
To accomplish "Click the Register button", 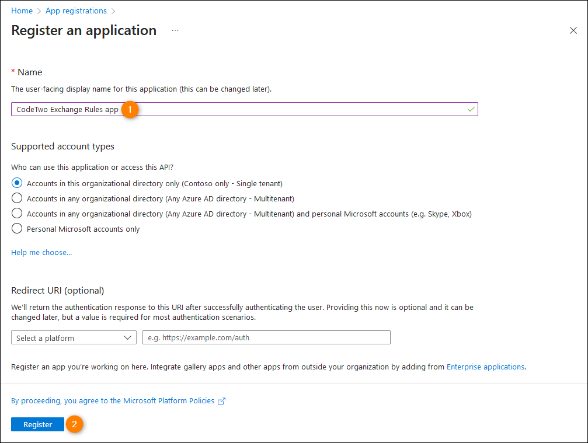I will 37,424.
